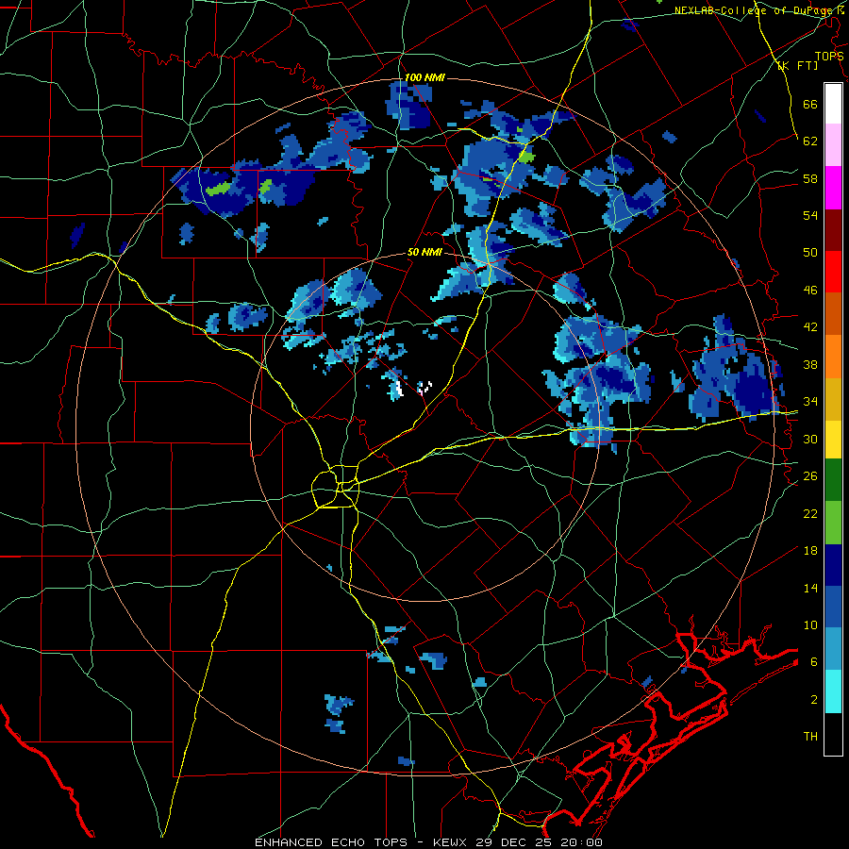Click the dark red legend swatch near 54
849x849 pixels.
click(x=833, y=229)
